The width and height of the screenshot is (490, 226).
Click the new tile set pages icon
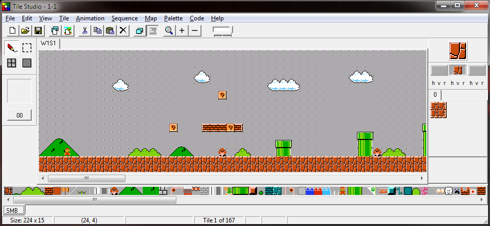click(x=55, y=31)
